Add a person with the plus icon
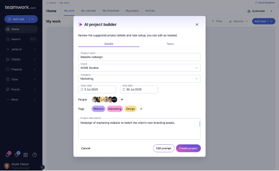279x171 pixels. pos(122,100)
